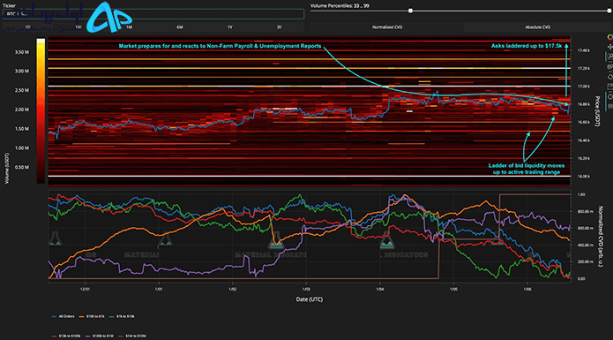The width and height of the screenshot is (613, 340).
Task: Select the Wheel Zoom tool icon
Action: tap(609, 66)
